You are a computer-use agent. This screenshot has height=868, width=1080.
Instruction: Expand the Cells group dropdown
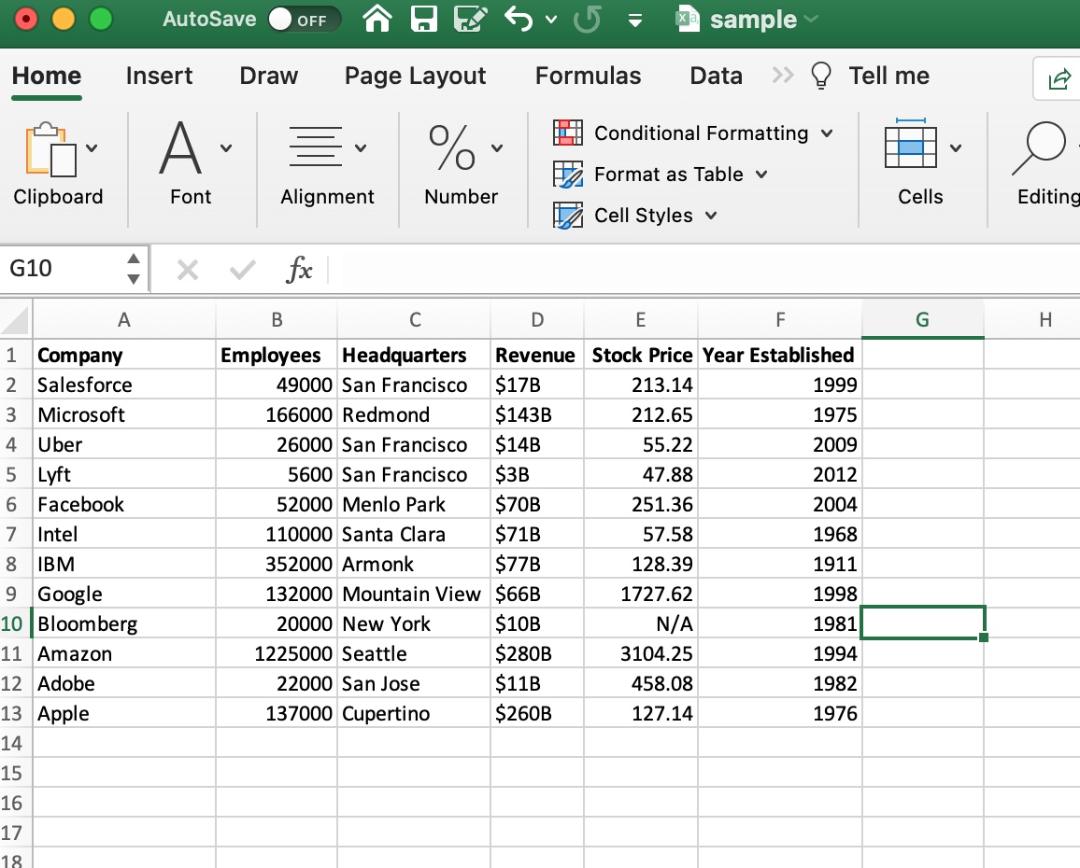click(956, 148)
